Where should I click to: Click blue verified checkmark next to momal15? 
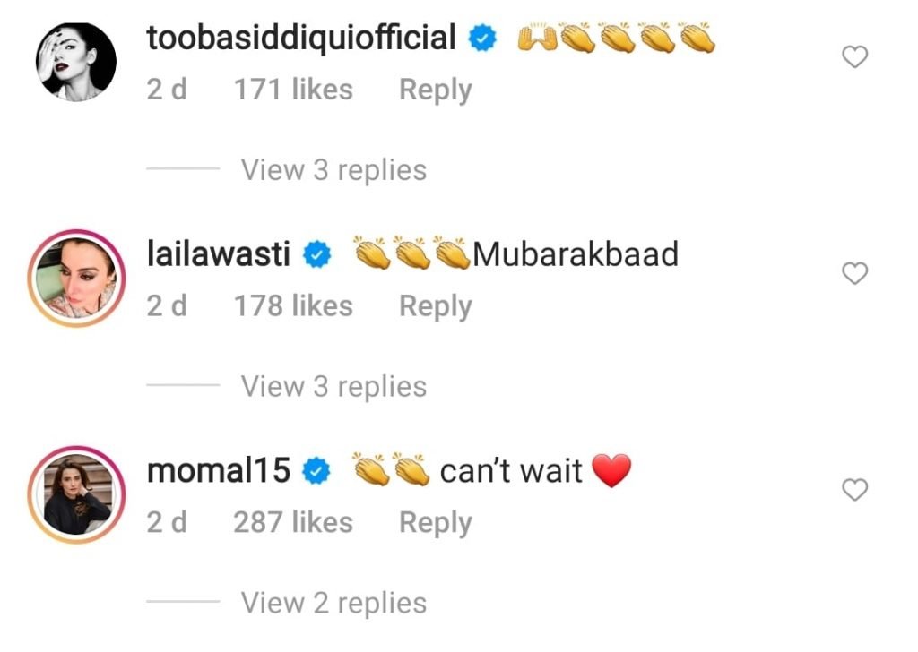click(x=316, y=471)
